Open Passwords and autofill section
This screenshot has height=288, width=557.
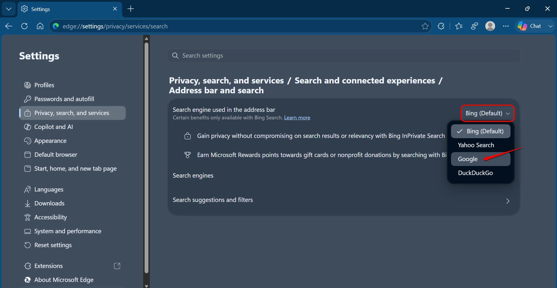pyautogui.click(x=72, y=99)
